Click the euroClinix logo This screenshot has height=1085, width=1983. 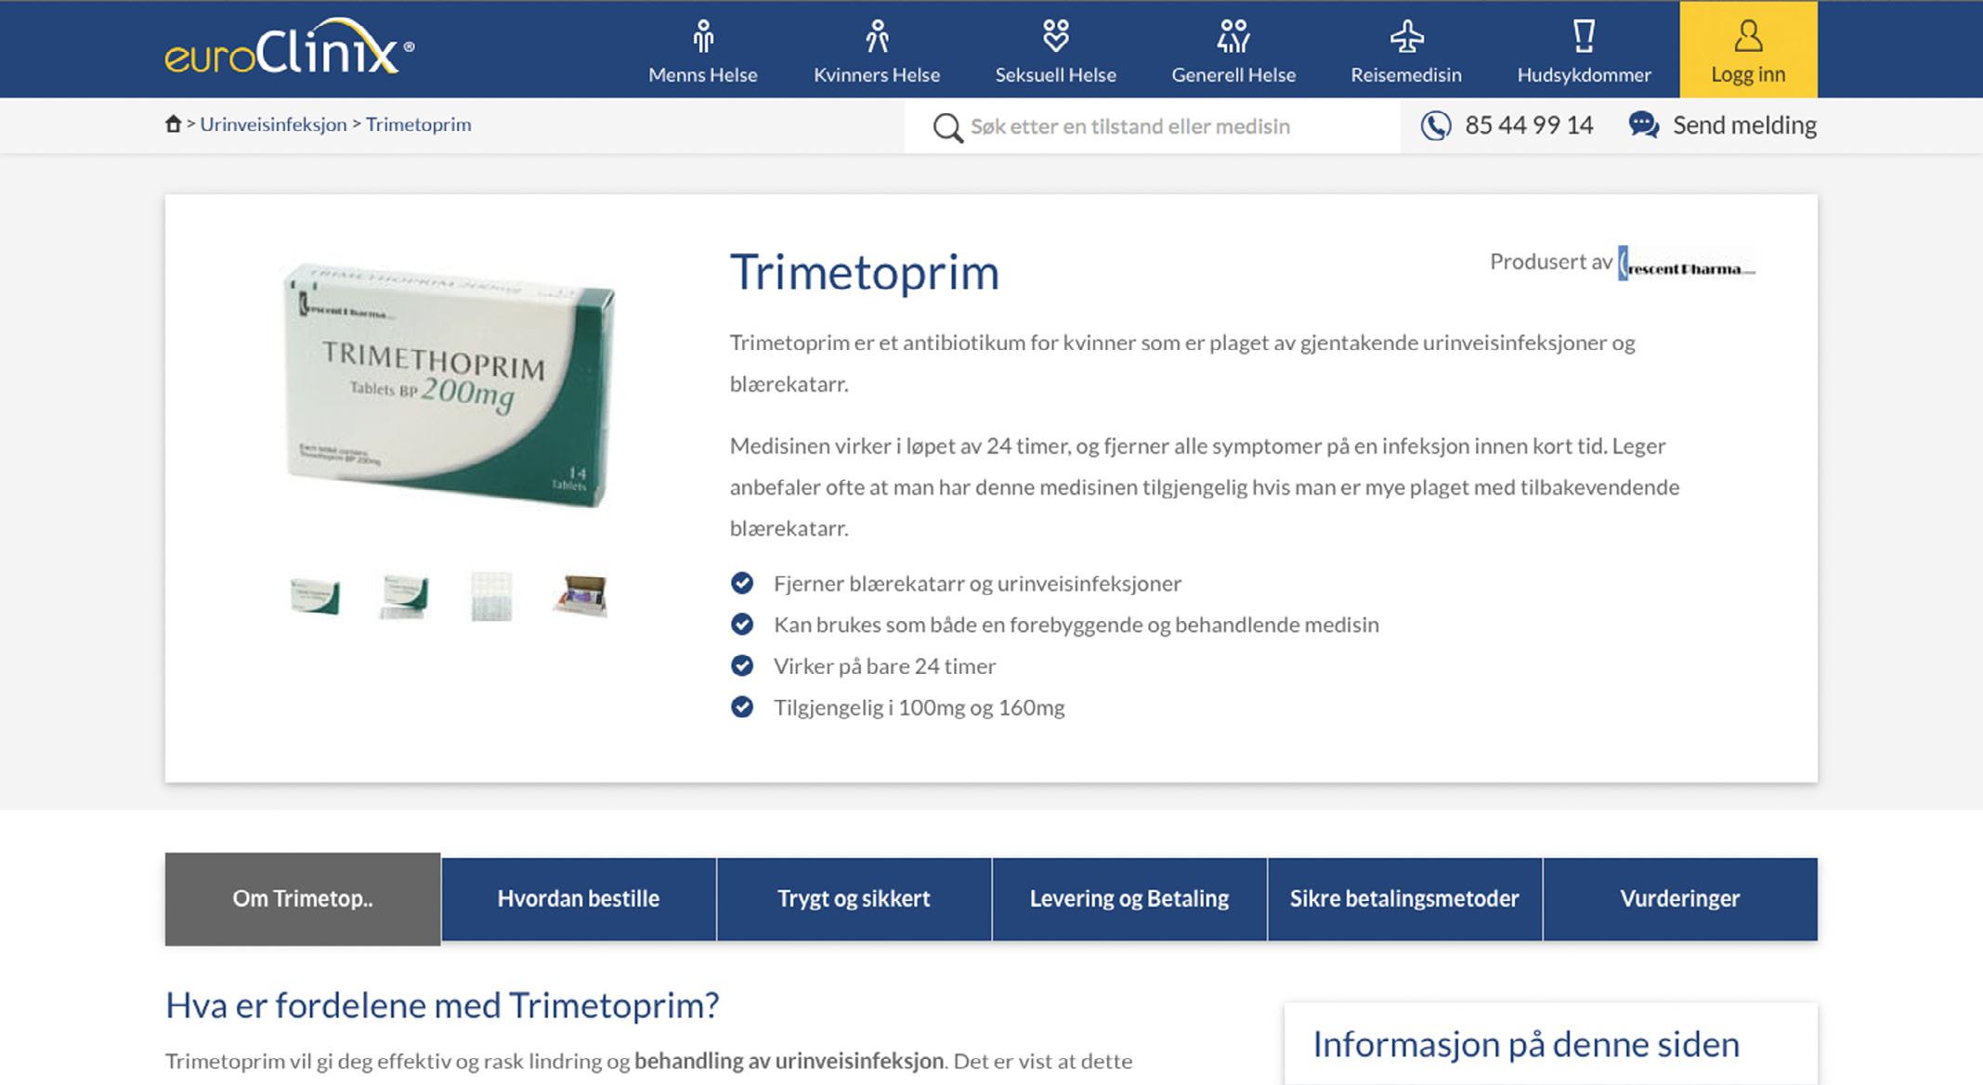(289, 48)
